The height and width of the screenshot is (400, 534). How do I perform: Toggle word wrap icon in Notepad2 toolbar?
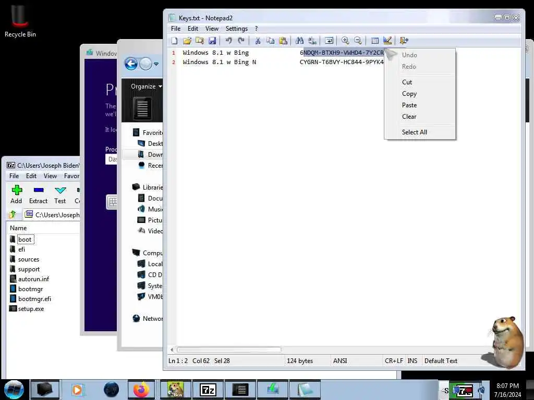tap(329, 41)
